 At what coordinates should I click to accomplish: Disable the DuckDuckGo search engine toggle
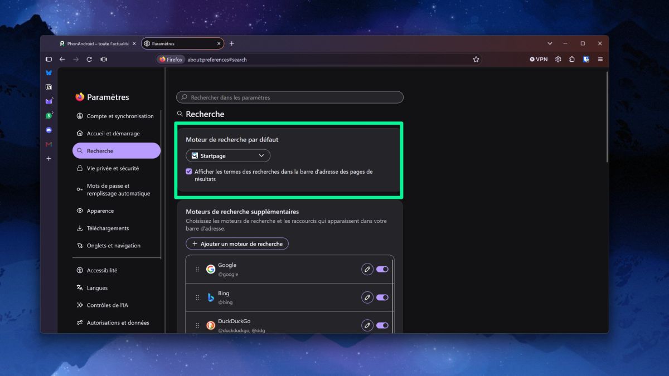(x=382, y=325)
